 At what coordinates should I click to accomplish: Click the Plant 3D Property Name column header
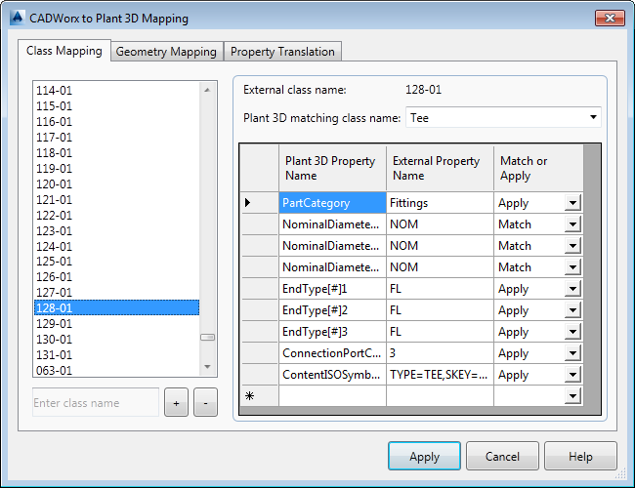click(x=332, y=168)
